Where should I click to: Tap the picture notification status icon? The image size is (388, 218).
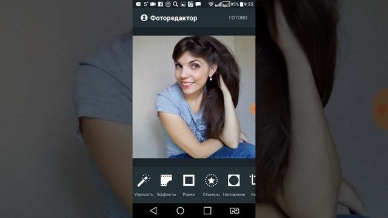pos(183,4)
